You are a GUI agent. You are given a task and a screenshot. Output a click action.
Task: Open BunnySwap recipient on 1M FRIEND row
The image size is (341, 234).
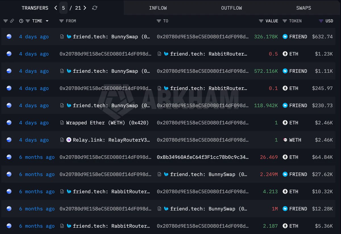pos(209,209)
